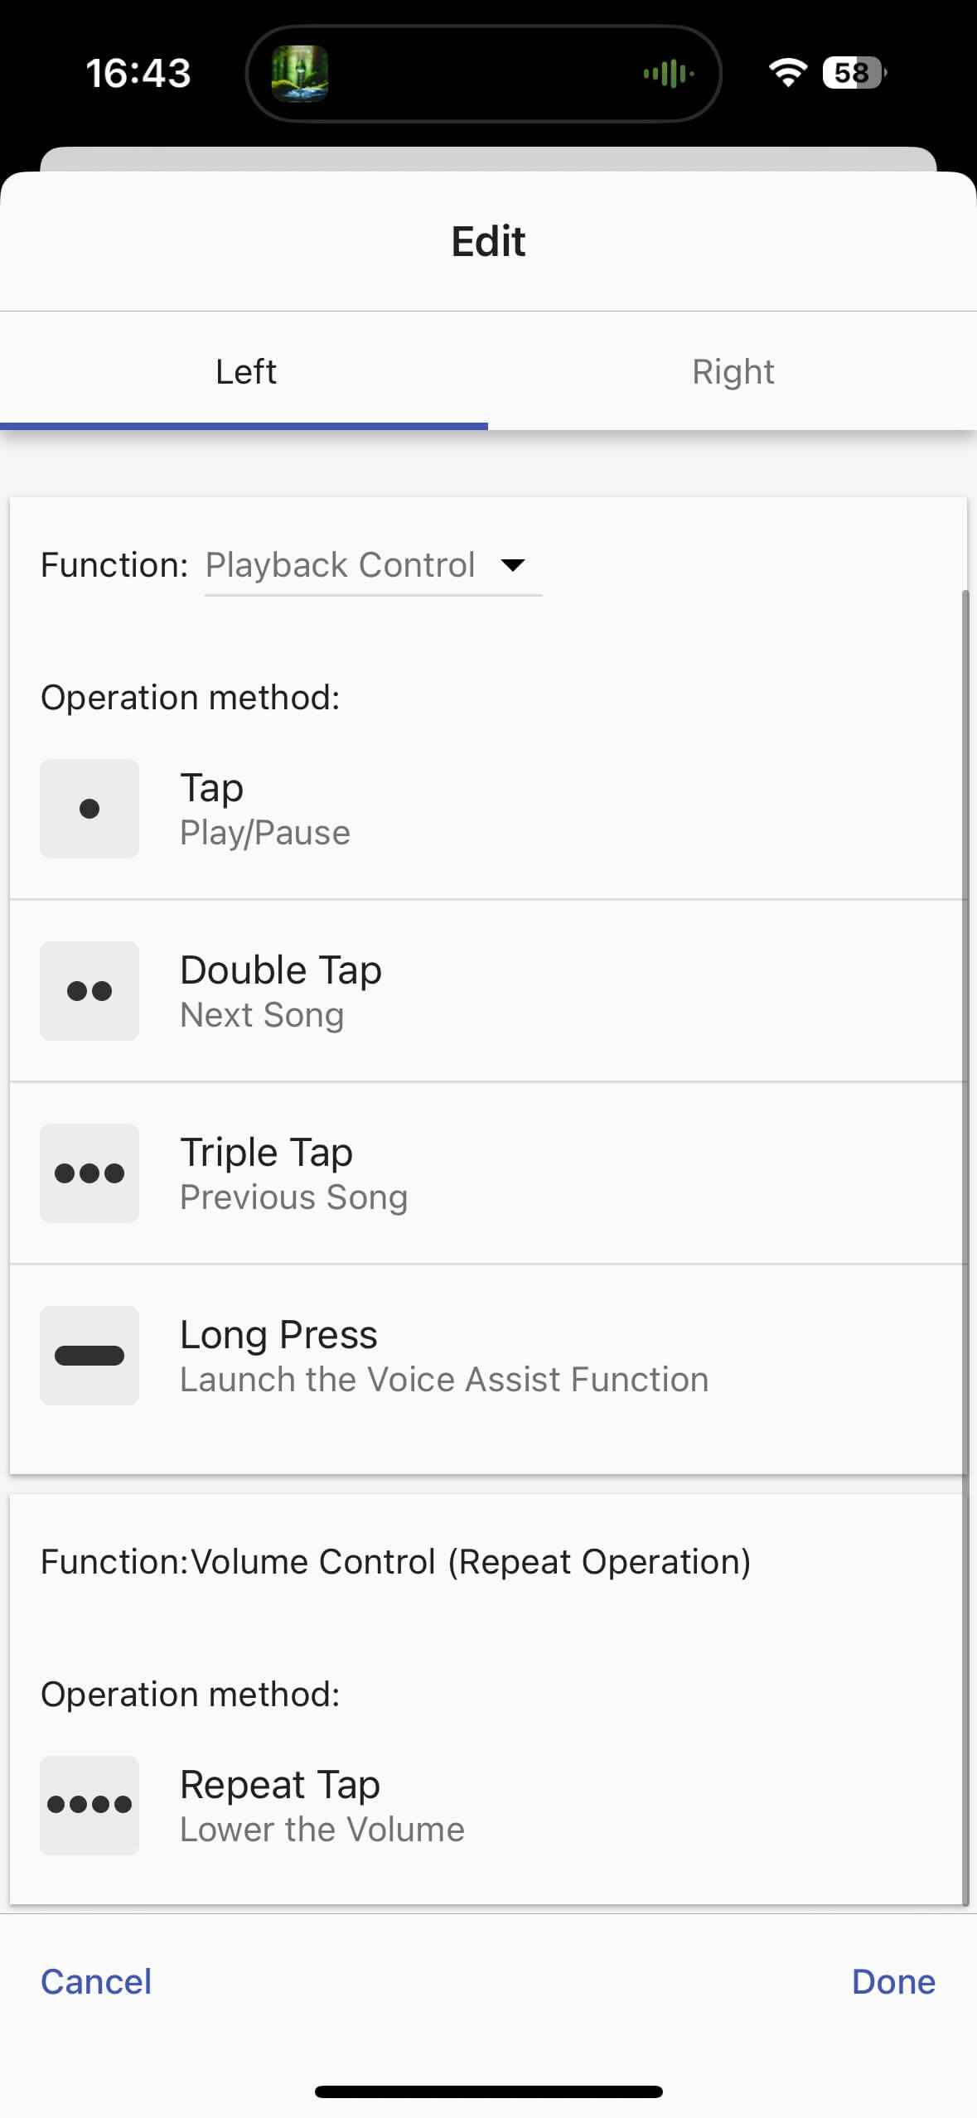Open the Function dropdown arrow

coord(513,565)
